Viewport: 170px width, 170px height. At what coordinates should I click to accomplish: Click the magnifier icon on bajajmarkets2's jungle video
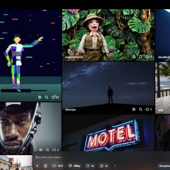(140, 57)
